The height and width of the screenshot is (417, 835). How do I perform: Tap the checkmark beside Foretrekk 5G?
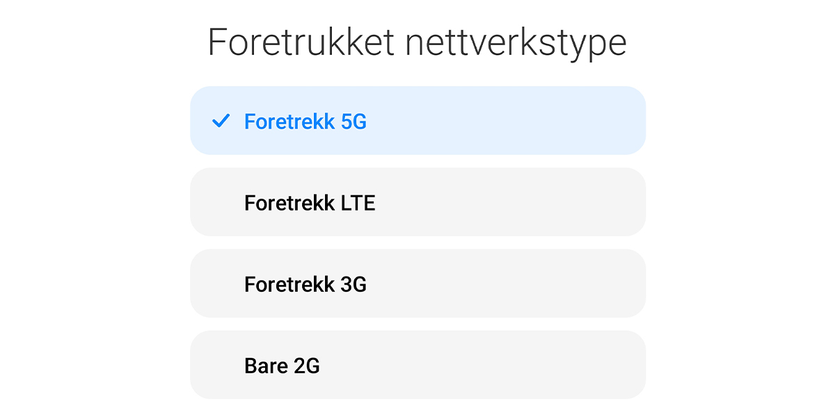(x=221, y=122)
